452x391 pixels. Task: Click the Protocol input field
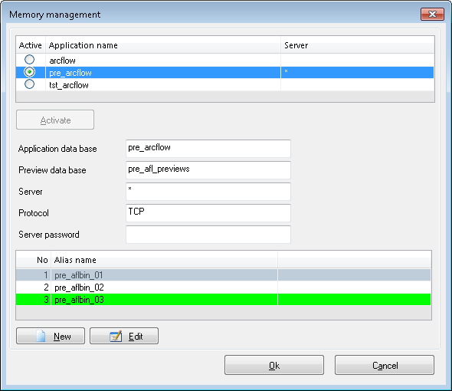tap(208, 213)
